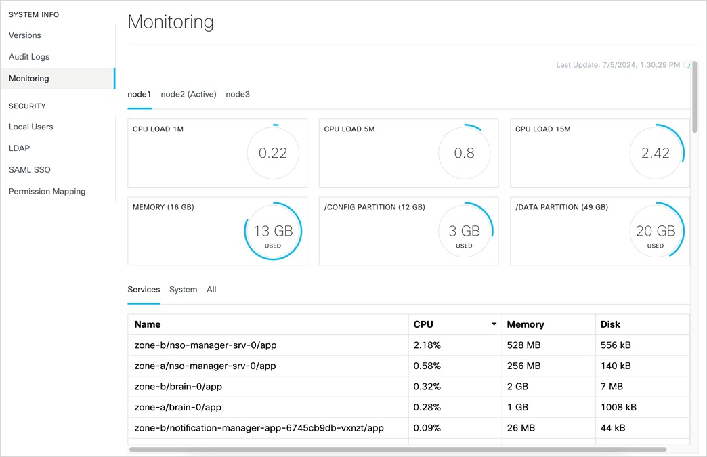
Task: Switch to the All tab
Action: (x=211, y=289)
